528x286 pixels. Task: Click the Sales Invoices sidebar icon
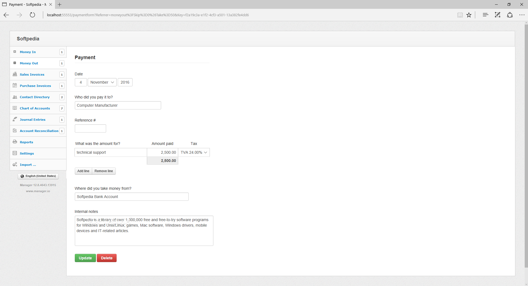click(15, 74)
